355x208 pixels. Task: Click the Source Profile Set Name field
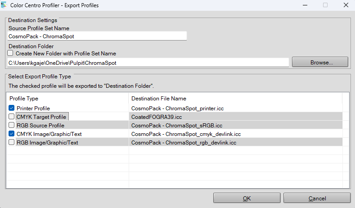point(97,36)
